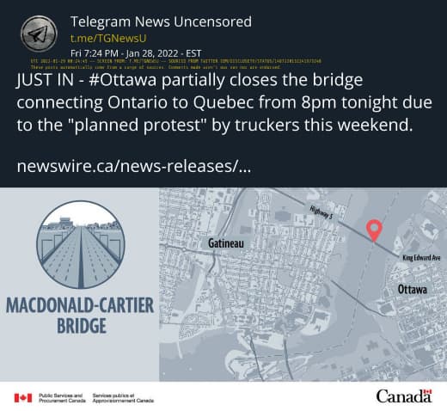
Task: Open the t.me/TGNewsU link
Action: (x=108, y=39)
